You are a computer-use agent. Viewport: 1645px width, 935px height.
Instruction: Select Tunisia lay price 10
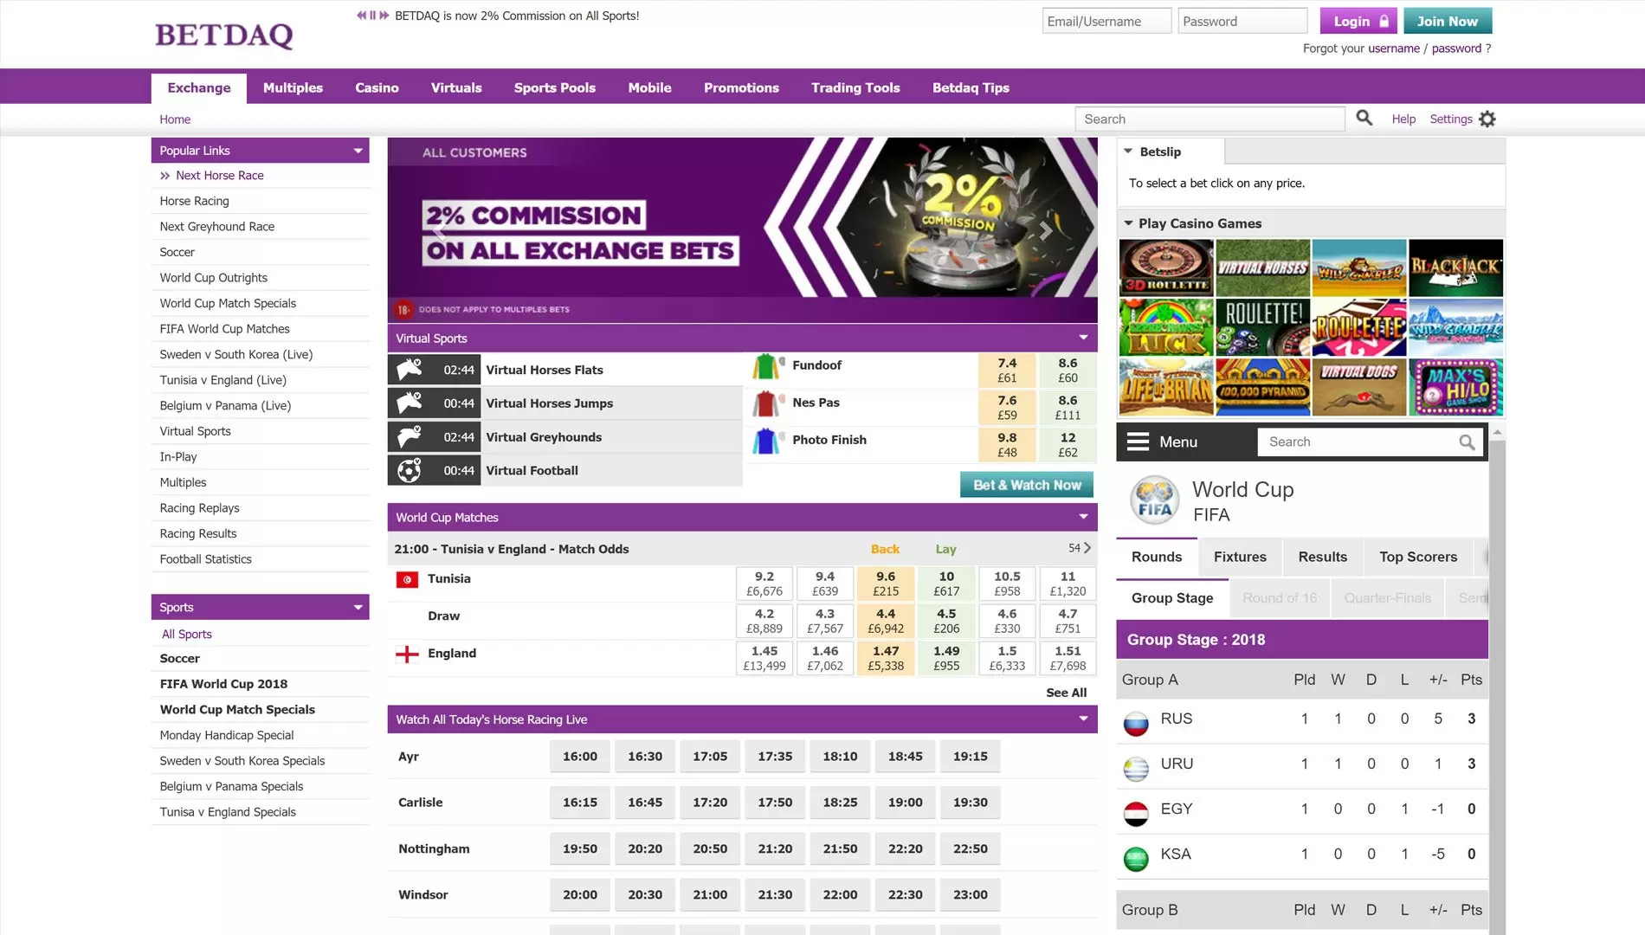(x=946, y=584)
